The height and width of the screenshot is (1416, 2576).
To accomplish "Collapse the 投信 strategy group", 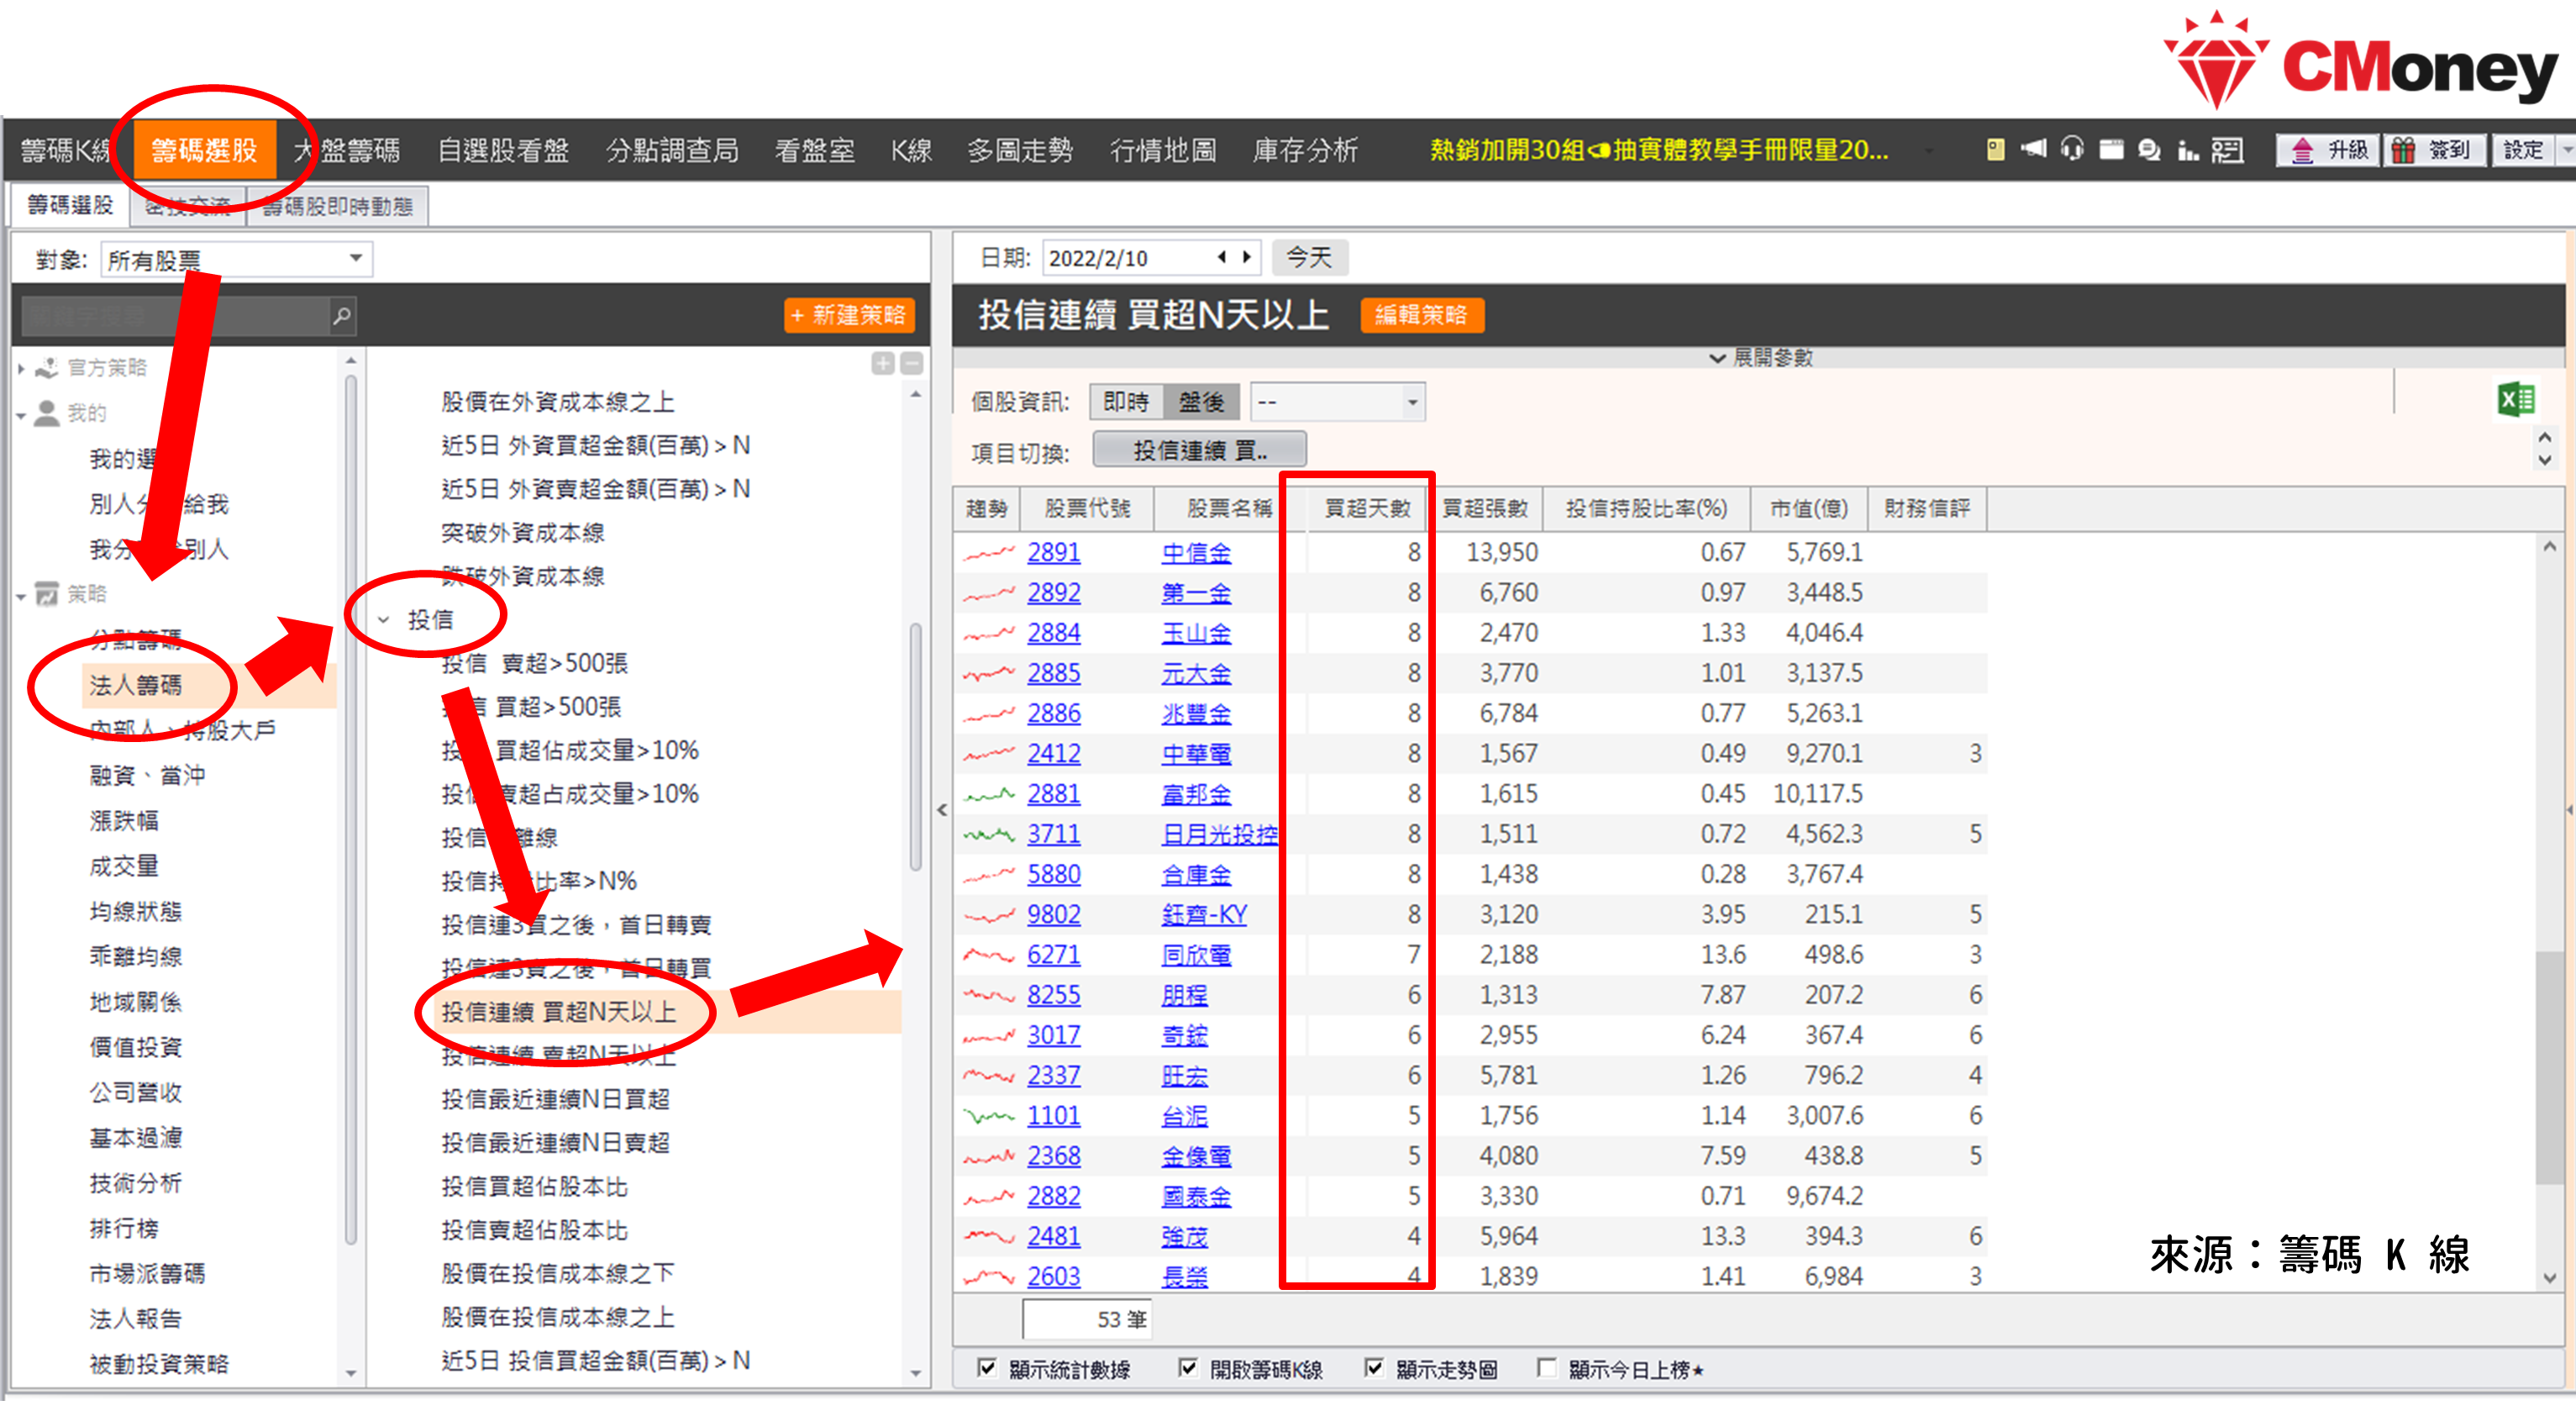I will click(x=383, y=621).
